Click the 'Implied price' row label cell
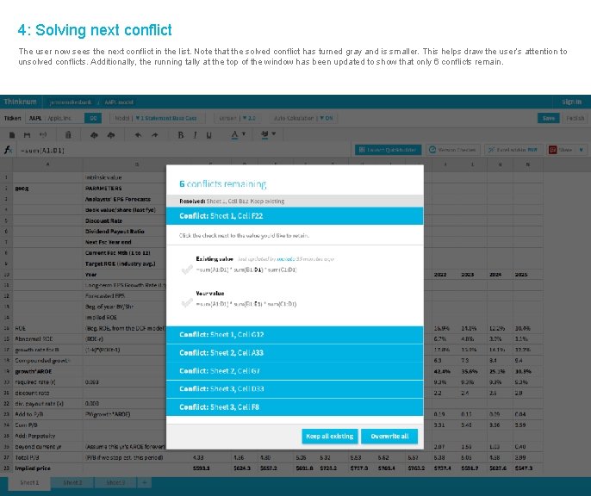The width and height of the screenshot is (591, 496). tap(48, 468)
